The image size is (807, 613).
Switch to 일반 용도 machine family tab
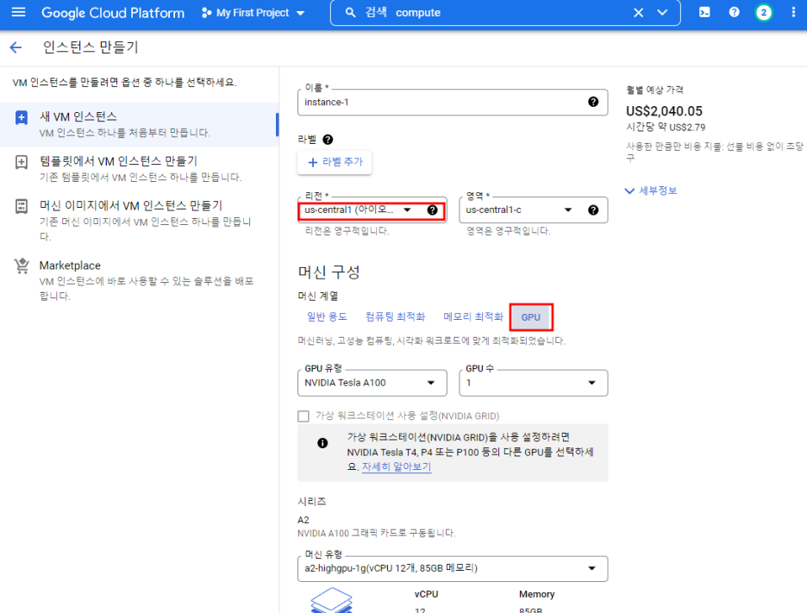click(327, 317)
